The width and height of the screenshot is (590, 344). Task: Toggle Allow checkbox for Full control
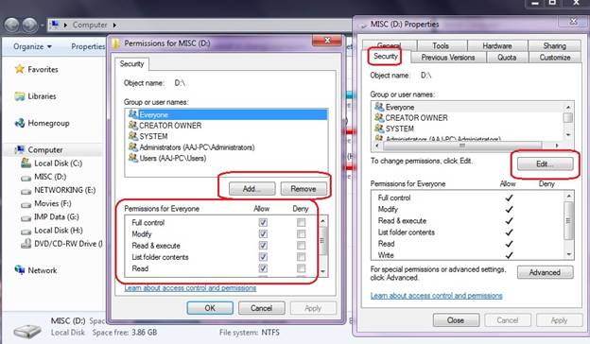point(263,223)
